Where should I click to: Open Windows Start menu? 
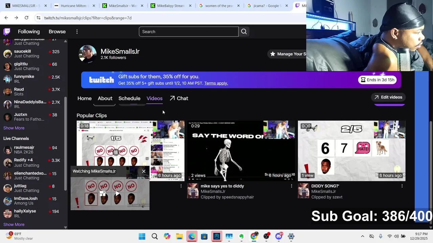click(142, 236)
